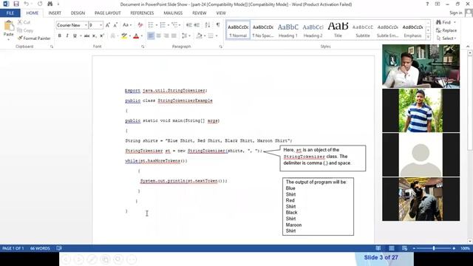Click the Shrink Font icon
This screenshot has width=473, height=266.
pyautogui.click(x=115, y=25)
